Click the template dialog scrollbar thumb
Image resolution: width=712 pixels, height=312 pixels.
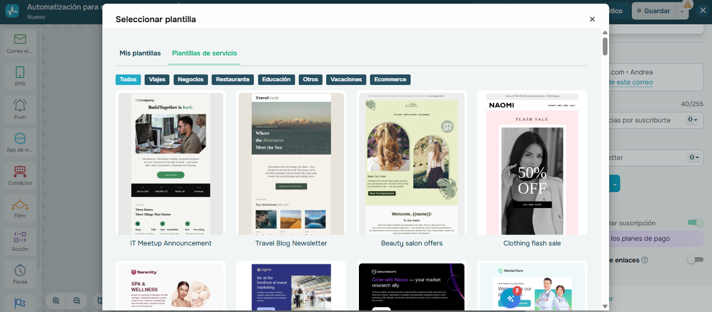click(605, 46)
